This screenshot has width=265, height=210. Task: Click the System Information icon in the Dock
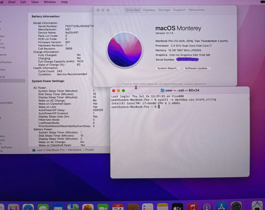click(257, 206)
